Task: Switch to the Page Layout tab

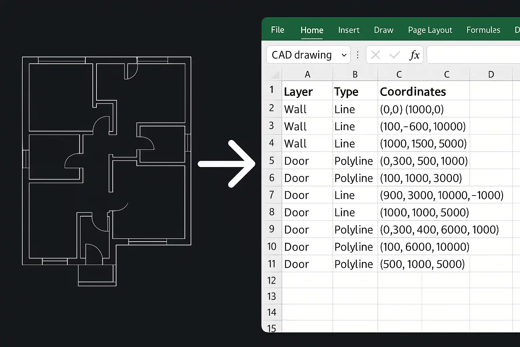Action: [430, 30]
